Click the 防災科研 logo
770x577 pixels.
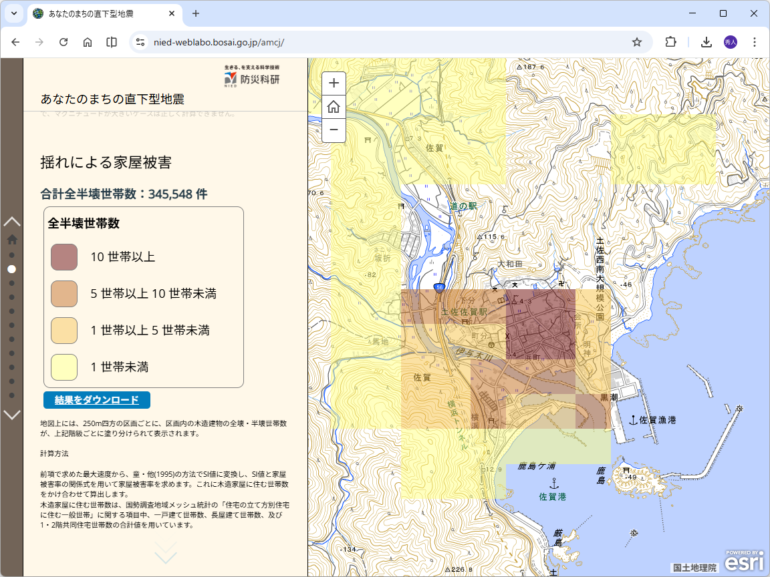252,76
